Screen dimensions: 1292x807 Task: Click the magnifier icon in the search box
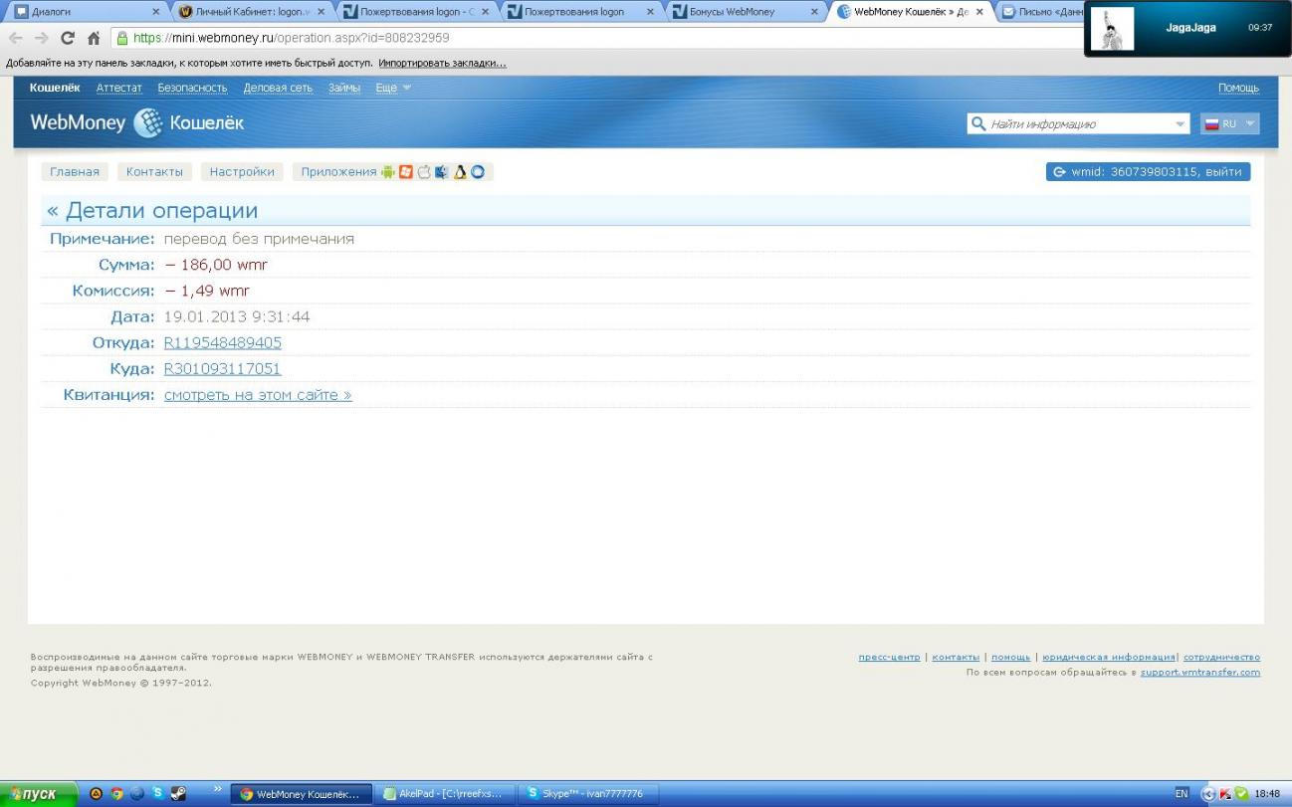coord(978,124)
